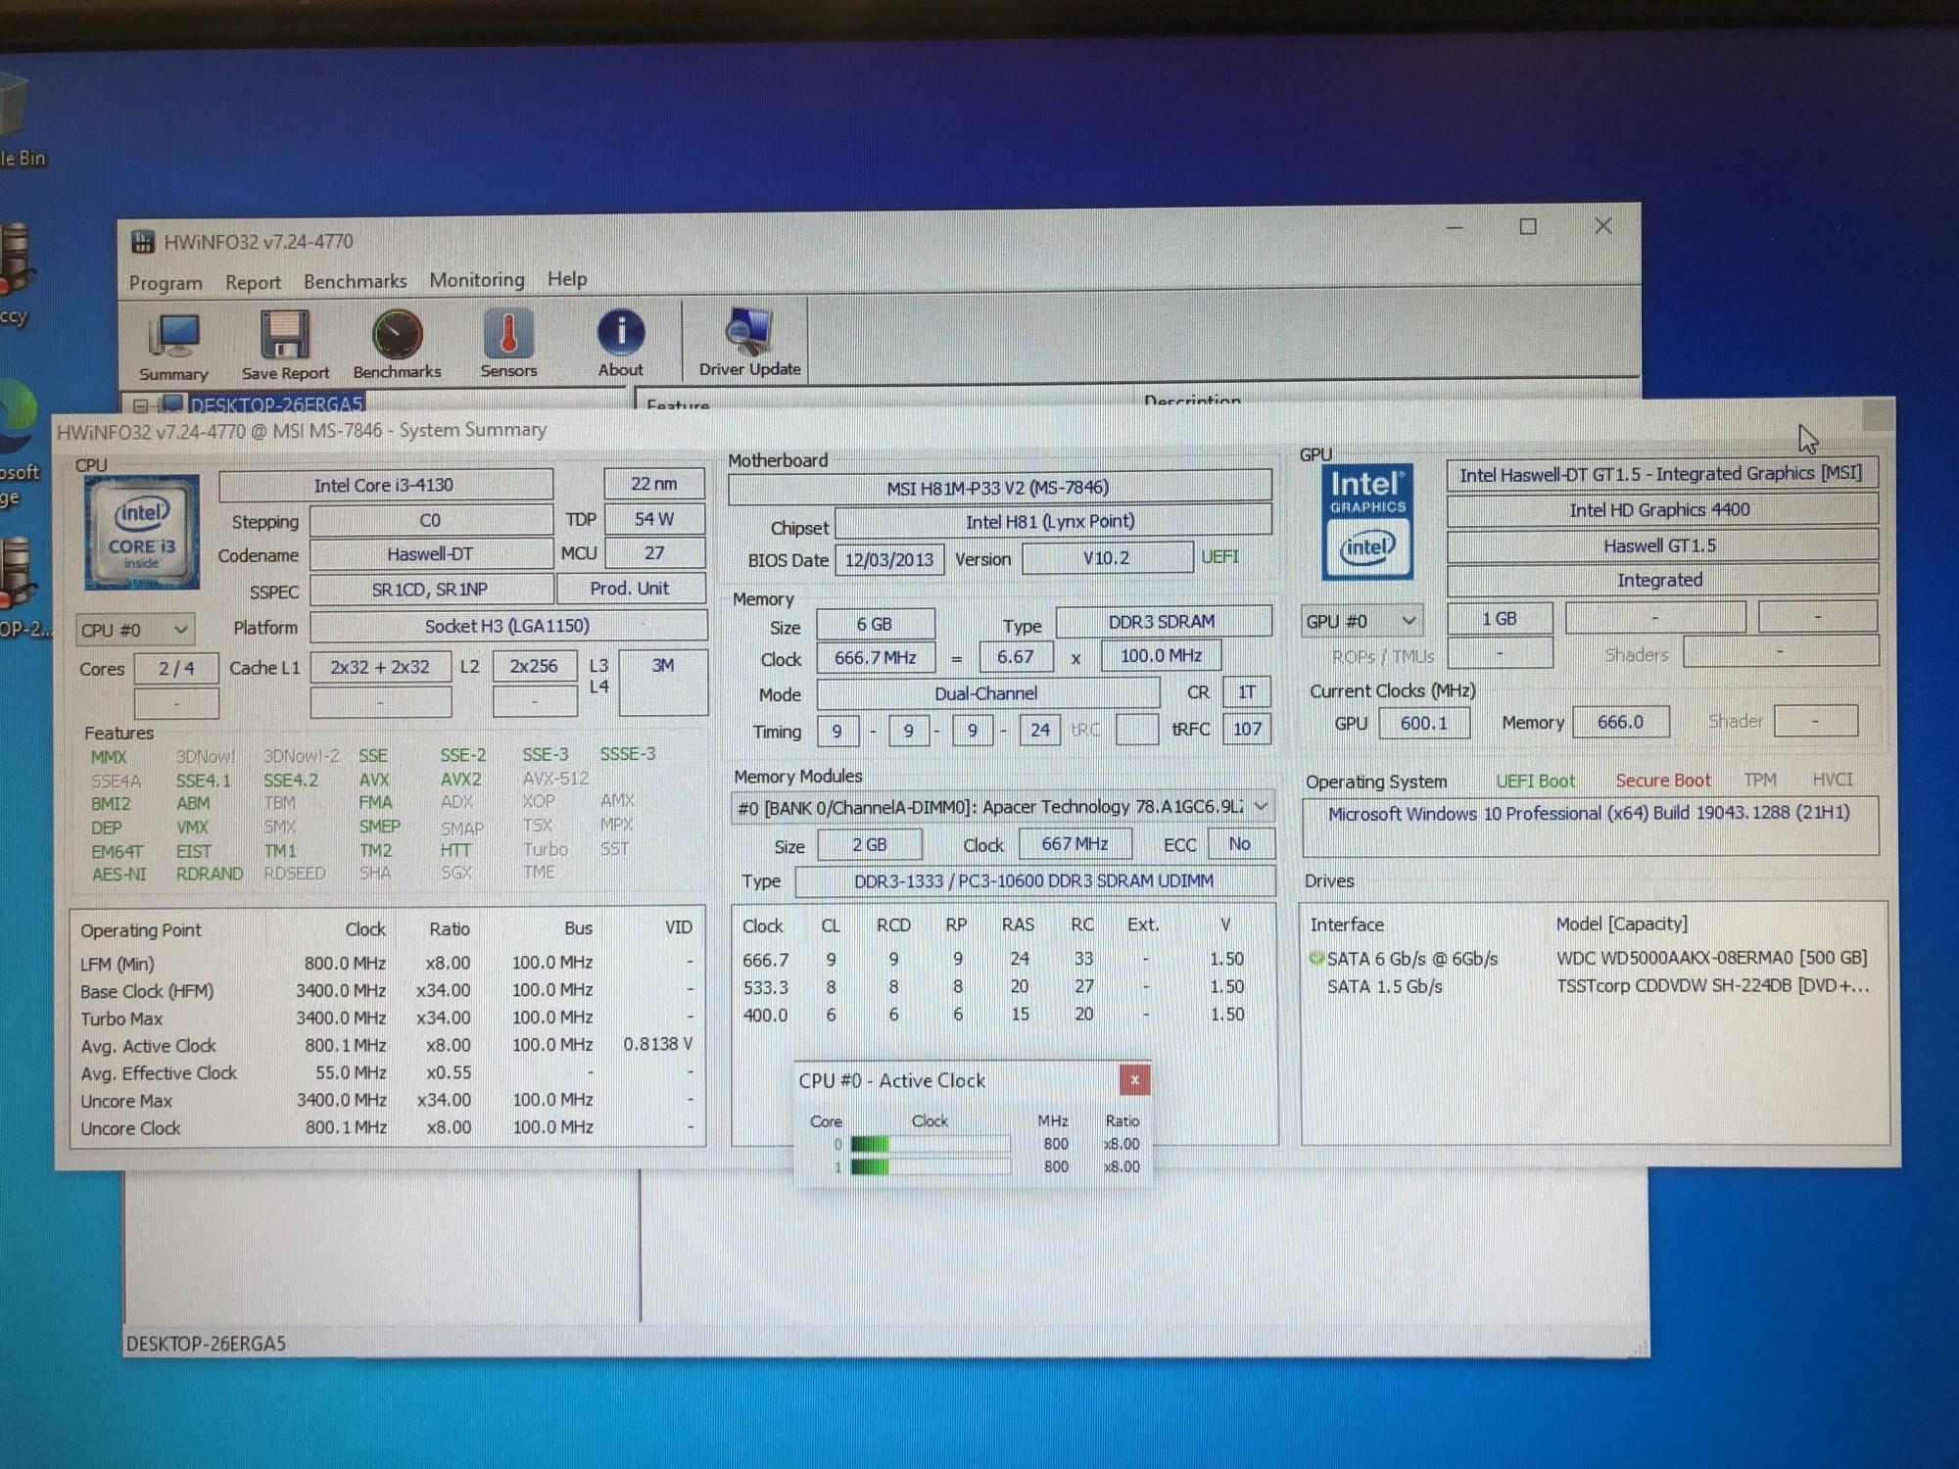Click the memory size 6 GB field

(875, 625)
